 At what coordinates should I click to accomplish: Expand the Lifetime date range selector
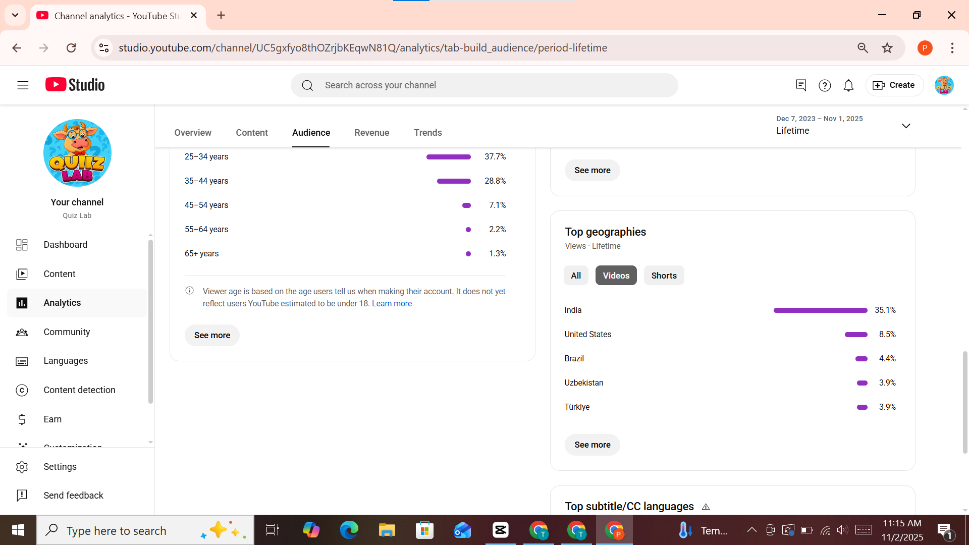click(906, 126)
